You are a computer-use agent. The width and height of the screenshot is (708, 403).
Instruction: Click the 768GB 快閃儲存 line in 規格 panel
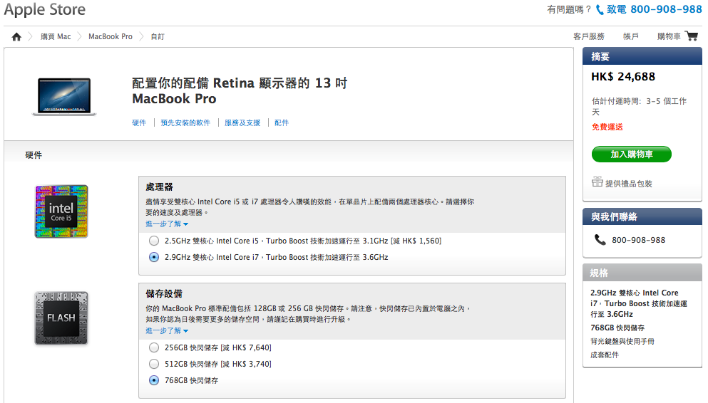point(617,328)
